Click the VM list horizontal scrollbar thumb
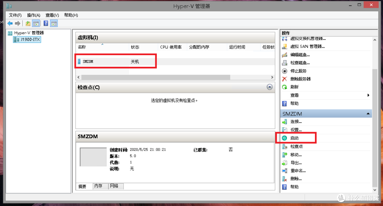383x206 pixels. [156, 77]
